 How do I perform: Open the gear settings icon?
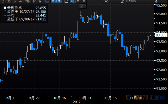click(x=156, y=1)
